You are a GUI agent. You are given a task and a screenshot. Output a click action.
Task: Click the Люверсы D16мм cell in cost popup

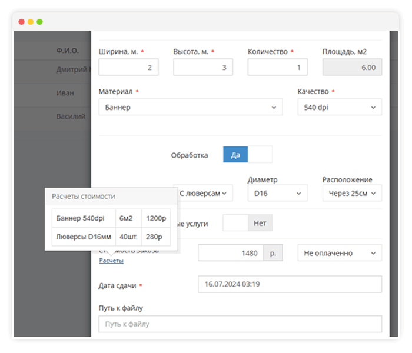click(x=84, y=237)
